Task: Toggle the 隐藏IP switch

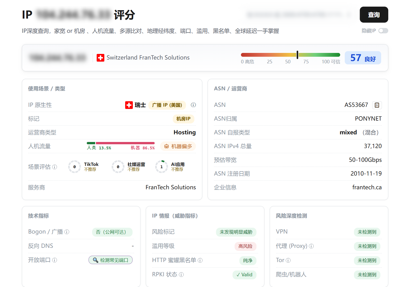Action: click(383, 31)
